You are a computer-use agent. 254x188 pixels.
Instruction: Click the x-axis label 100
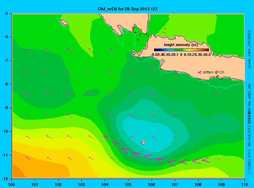12,185
